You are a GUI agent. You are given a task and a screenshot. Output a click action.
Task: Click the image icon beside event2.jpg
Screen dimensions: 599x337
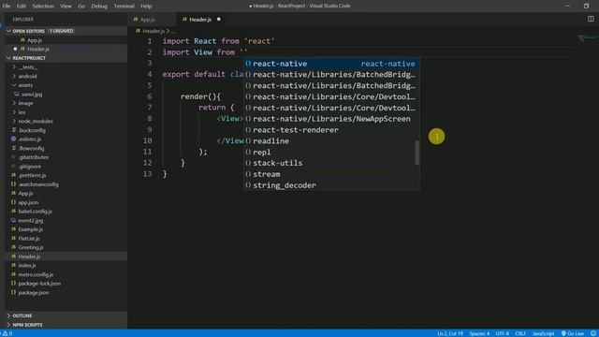point(14,220)
